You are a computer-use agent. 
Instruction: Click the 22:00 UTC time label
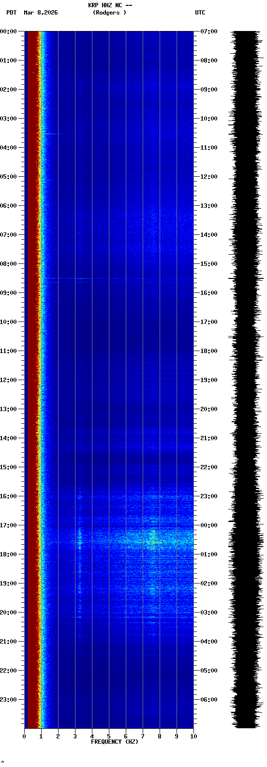pos(209,467)
